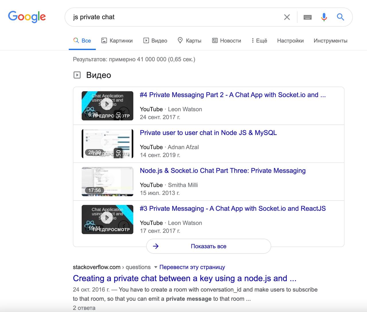Play #3 Private Messaging thumbnail
Image resolution: width=367 pixels, height=312 pixels.
108,219
